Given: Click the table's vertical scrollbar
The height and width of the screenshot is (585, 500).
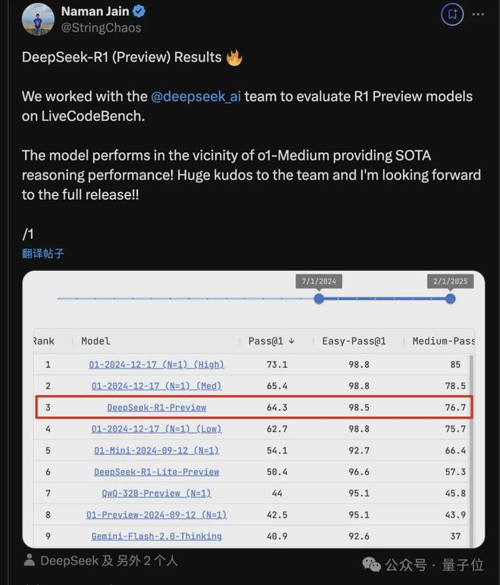Looking at the screenshot, I should tap(471, 439).
